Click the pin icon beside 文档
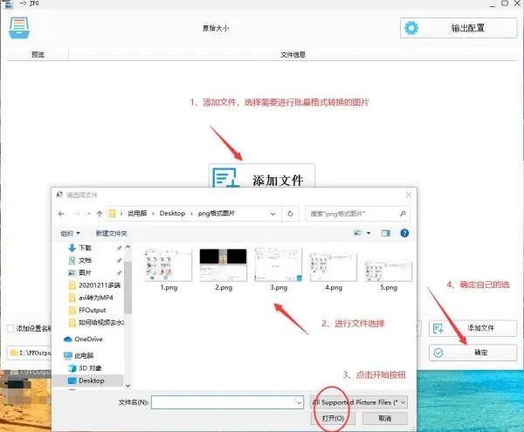This screenshot has width=524, height=432. click(x=119, y=260)
